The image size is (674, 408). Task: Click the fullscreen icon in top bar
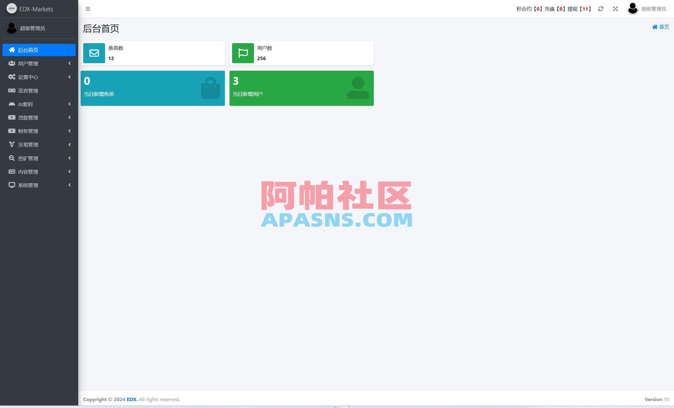tap(615, 9)
